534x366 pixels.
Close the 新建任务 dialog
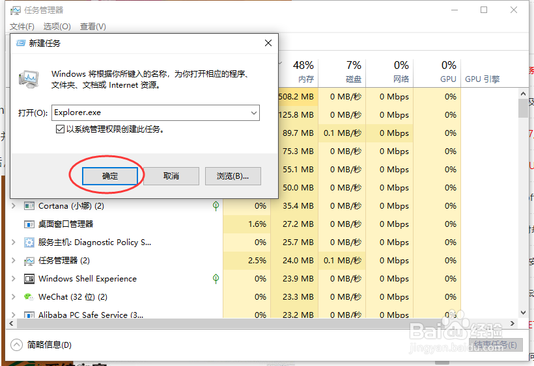[268, 43]
